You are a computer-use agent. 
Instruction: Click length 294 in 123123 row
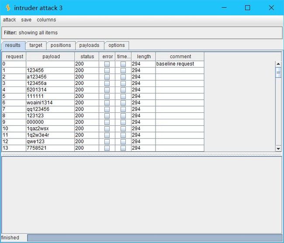(143, 116)
